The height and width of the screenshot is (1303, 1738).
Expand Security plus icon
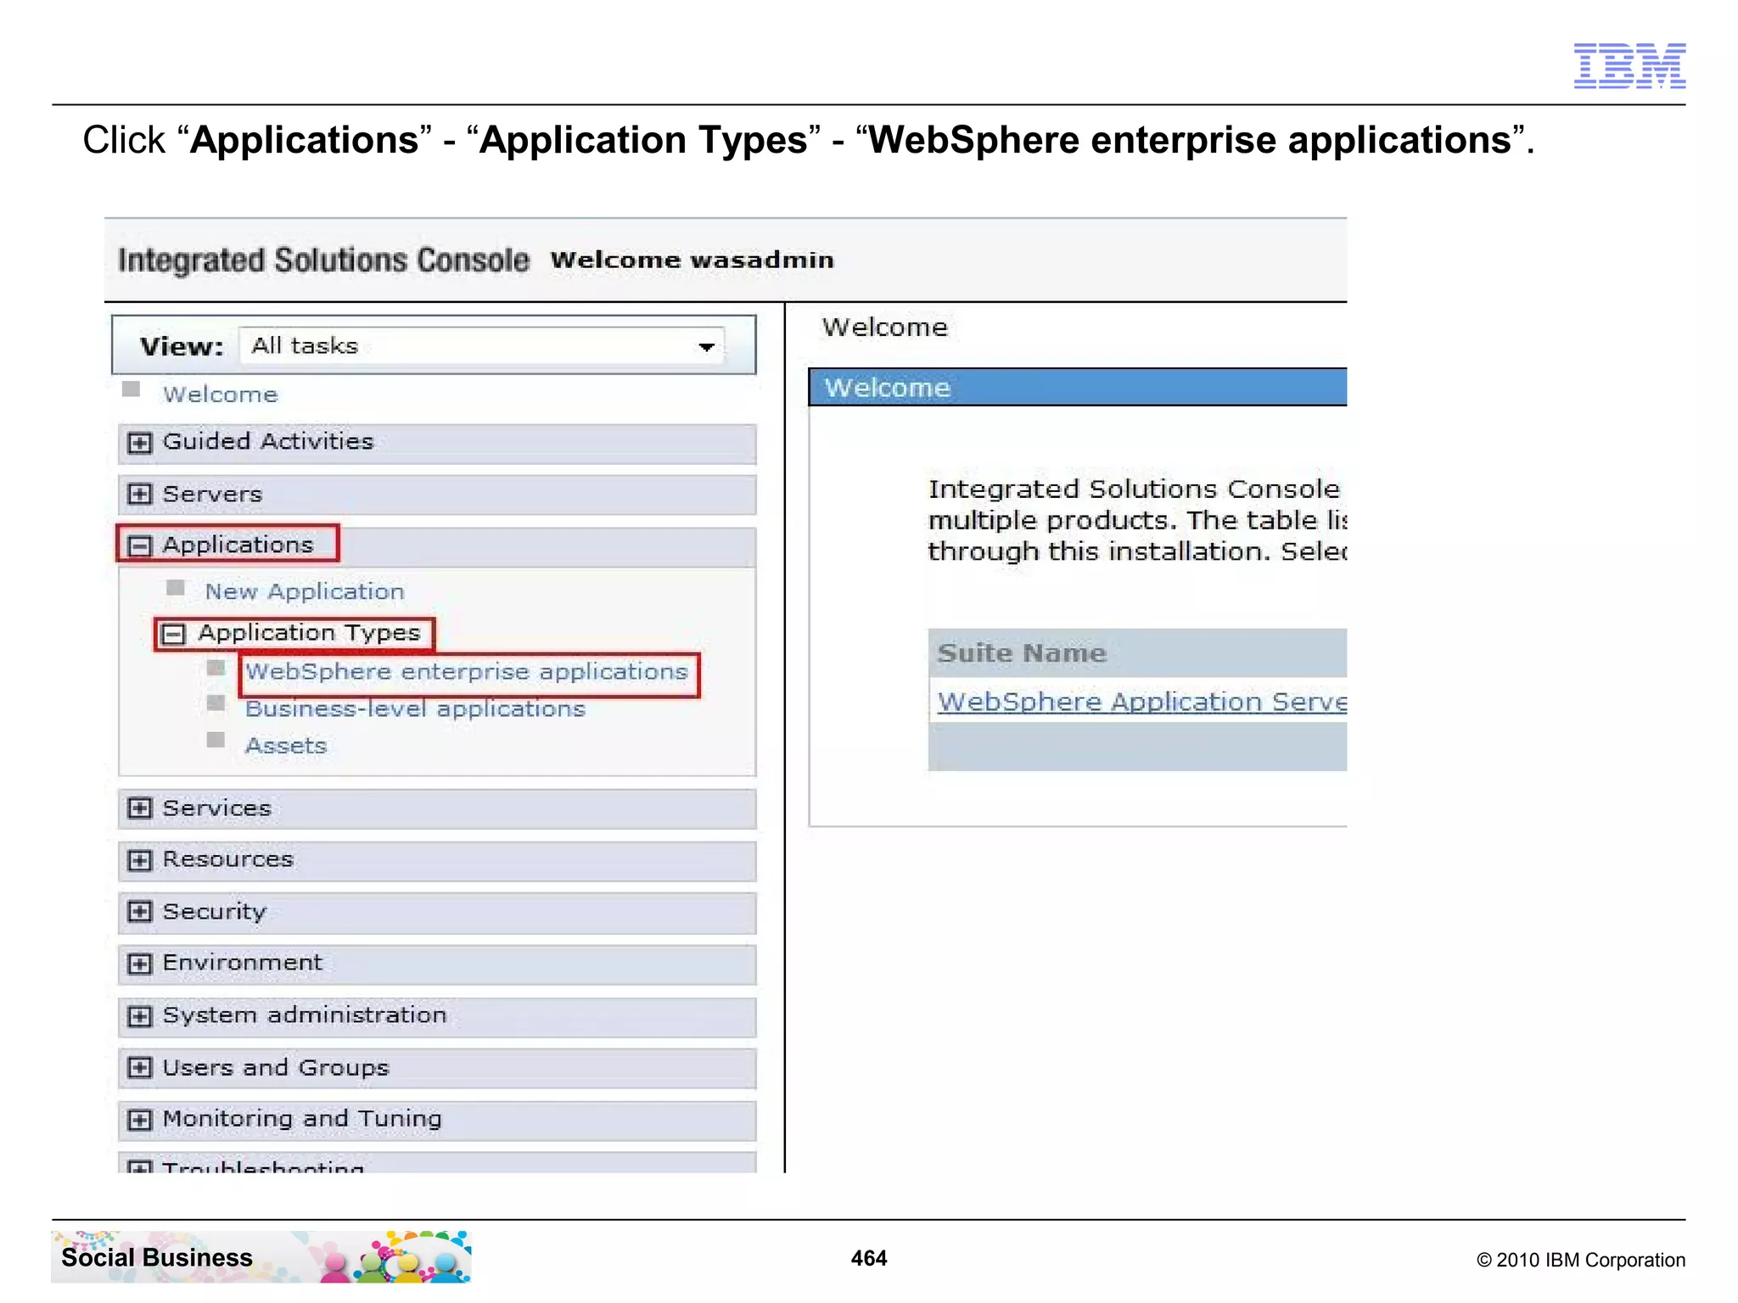139,912
